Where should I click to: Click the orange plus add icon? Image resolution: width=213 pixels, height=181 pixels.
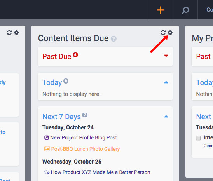(161, 10)
